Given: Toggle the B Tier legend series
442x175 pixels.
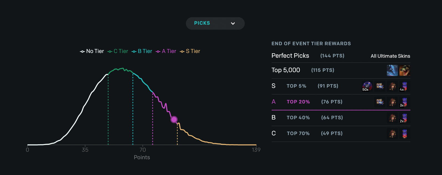Looking at the screenshot, I should coord(142,51).
